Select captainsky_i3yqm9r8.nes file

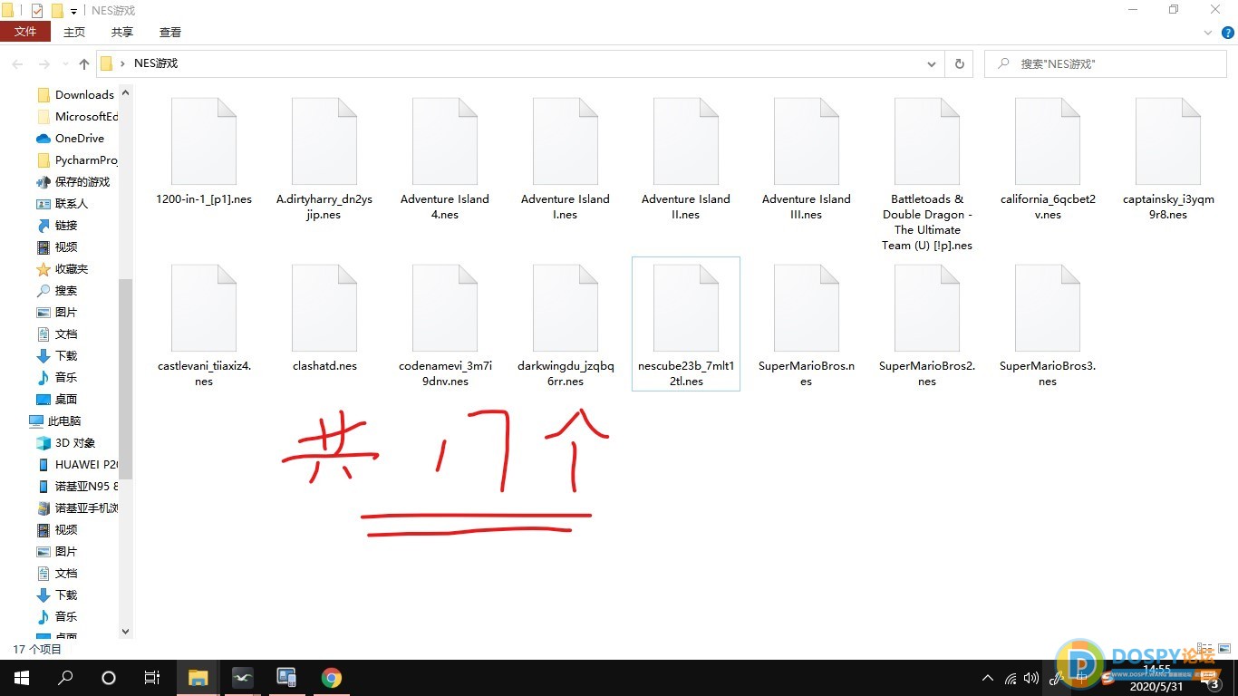pyautogui.click(x=1168, y=160)
